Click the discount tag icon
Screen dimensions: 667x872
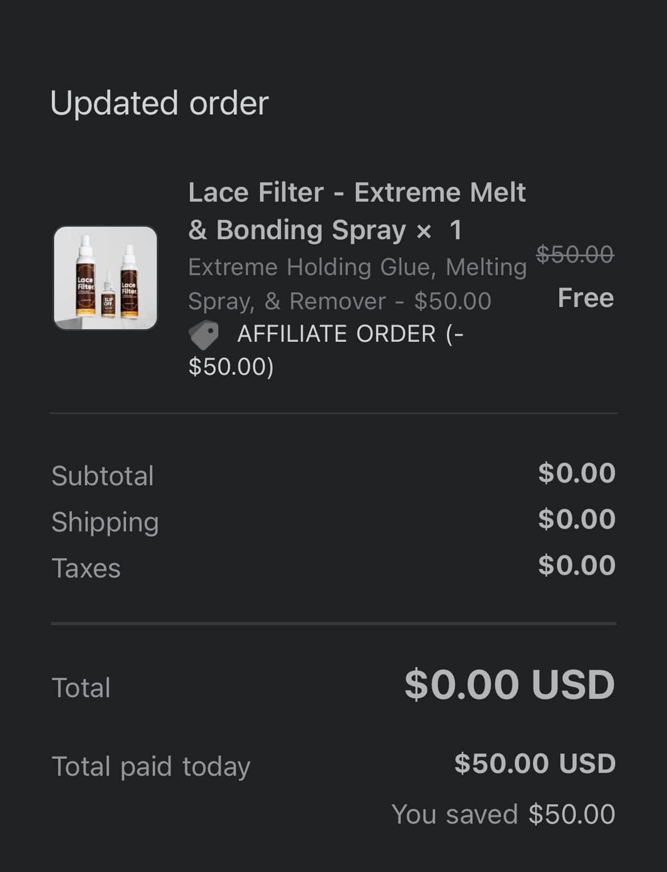click(x=204, y=334)
